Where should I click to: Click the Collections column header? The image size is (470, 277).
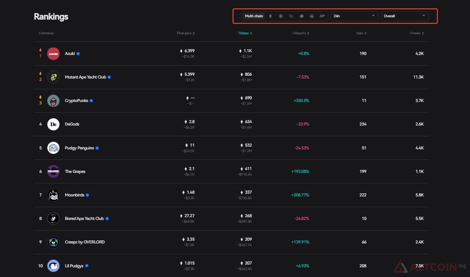click(x=46, y=33)
